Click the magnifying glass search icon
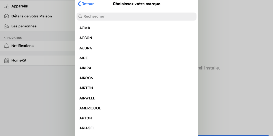Screen dimensions: 273x136 pos(80,17)
